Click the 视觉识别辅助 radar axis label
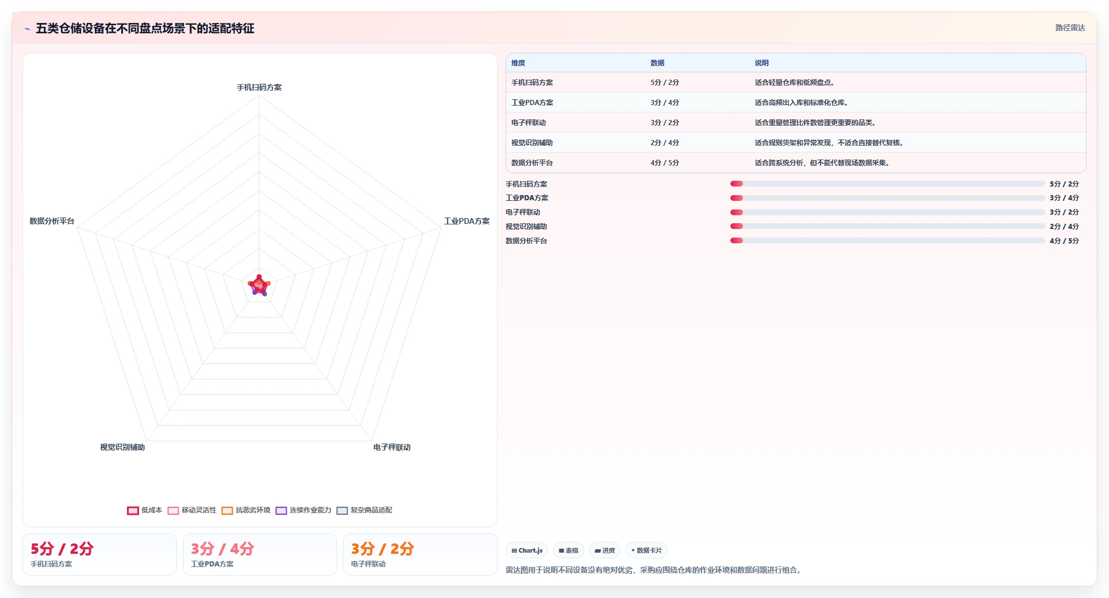This screenshot has width=1109, height=598. 122,447
